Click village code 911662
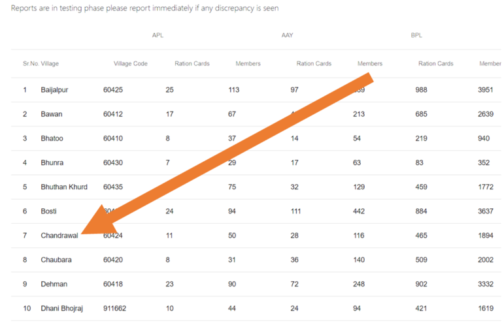Image resolution: width=502 pixels, height=323 pixels. pos(114,308)
